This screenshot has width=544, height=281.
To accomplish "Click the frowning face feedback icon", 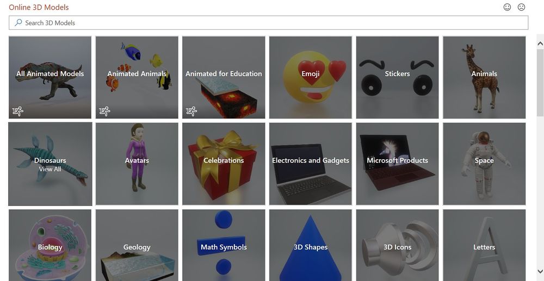I will tap(521, 7).
